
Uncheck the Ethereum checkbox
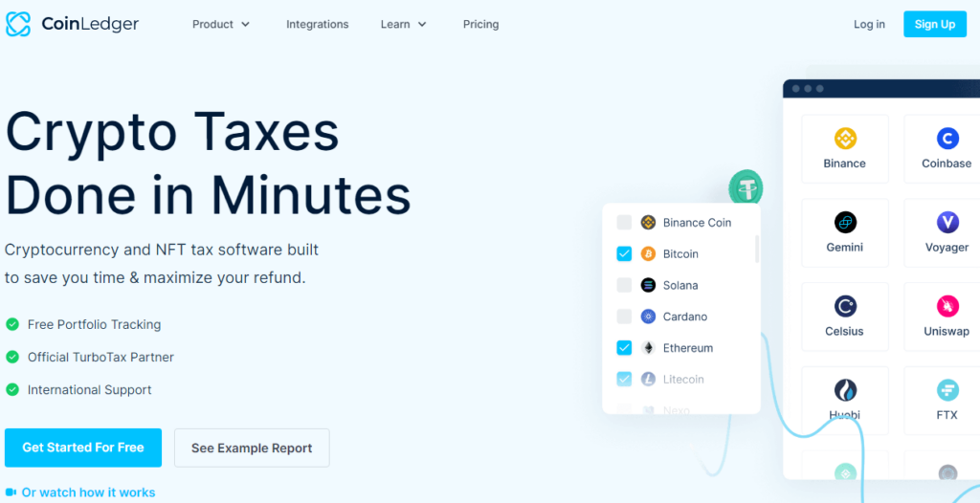[x=624, y=347]
